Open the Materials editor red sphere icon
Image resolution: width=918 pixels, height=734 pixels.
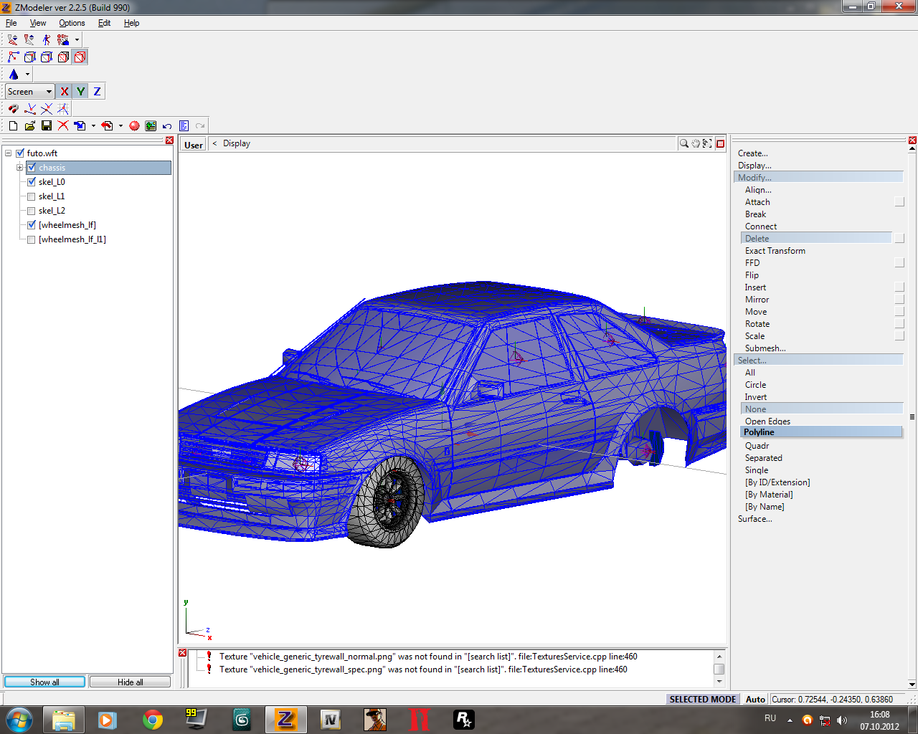point(134,125)
